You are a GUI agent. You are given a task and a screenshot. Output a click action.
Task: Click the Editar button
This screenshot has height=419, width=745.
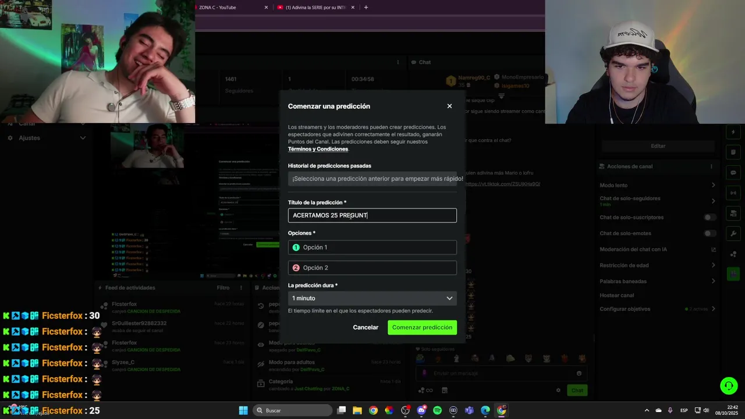click(658, 146)
